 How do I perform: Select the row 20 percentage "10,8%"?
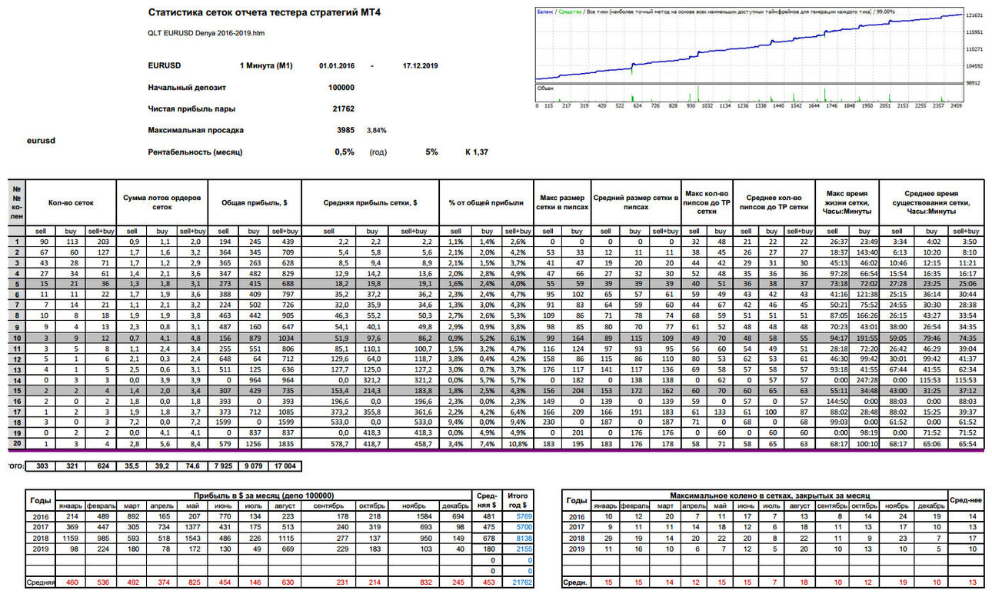click(518, 445)
